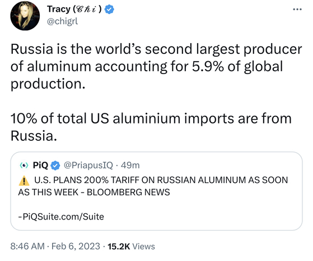Open the PiQSuite.com/Suite link
Image resolution: width=313 pixels, height=261 pixels.
coord(61,217)
